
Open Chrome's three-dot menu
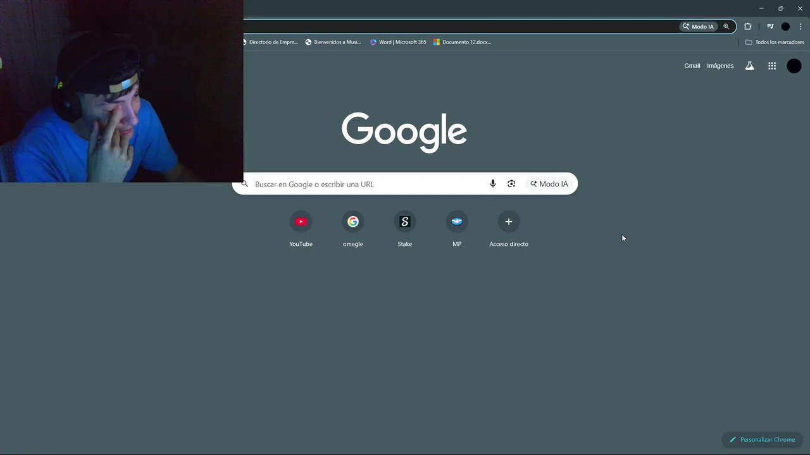coord(801,27)
